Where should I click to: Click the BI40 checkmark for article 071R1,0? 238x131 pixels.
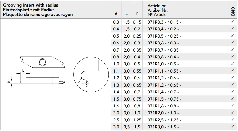point(232,64)
